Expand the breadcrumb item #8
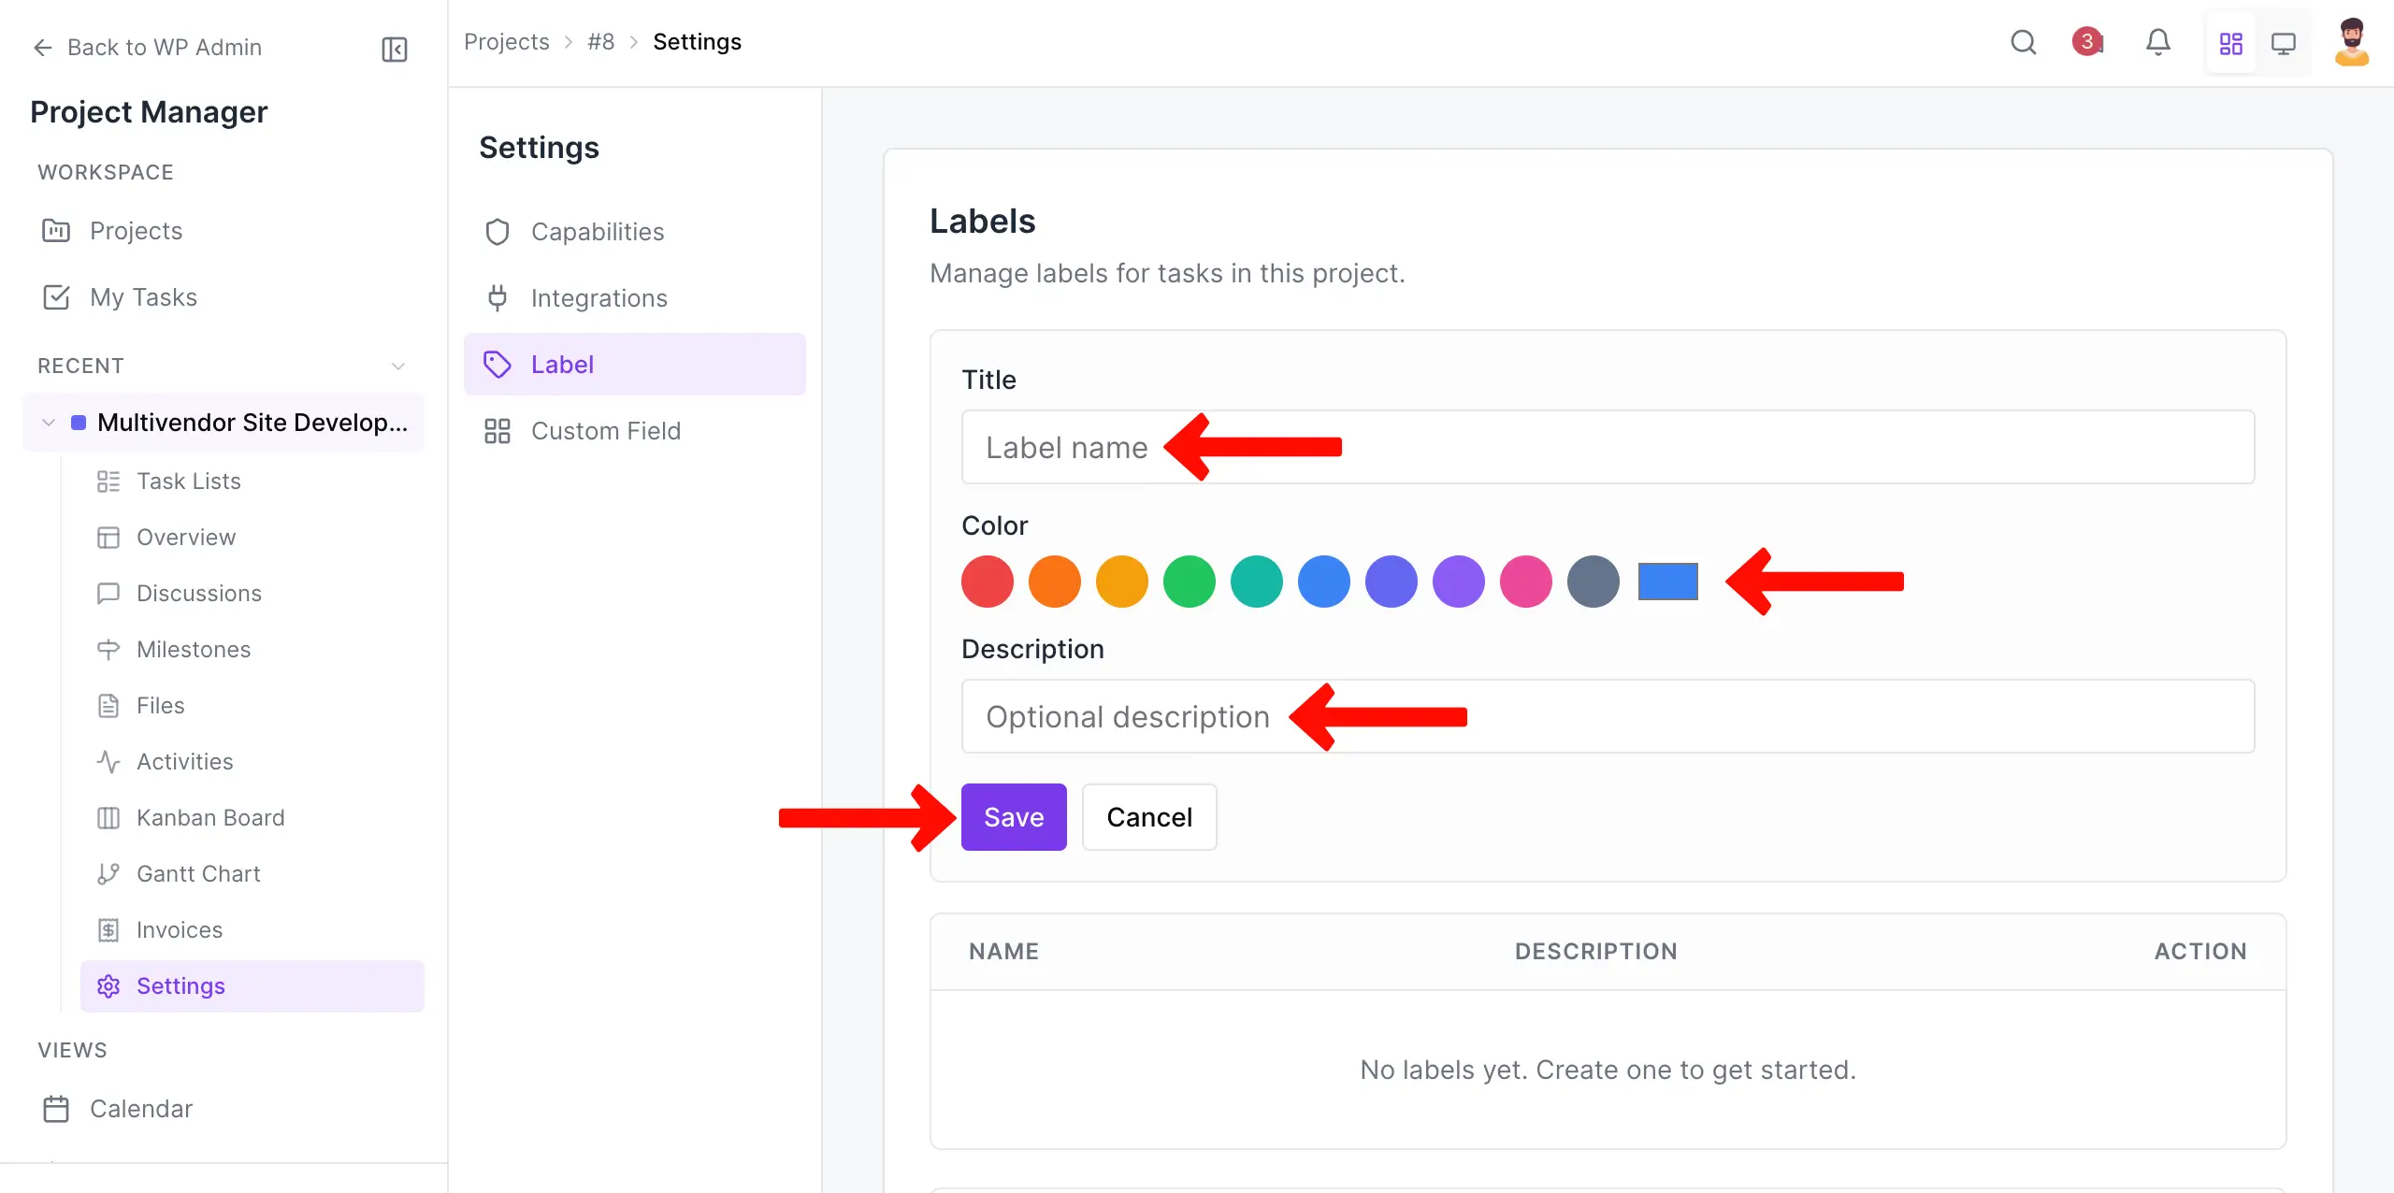 coord(600,41)
